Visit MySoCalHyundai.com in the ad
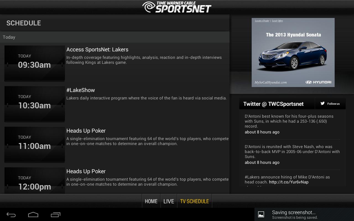 270,82
